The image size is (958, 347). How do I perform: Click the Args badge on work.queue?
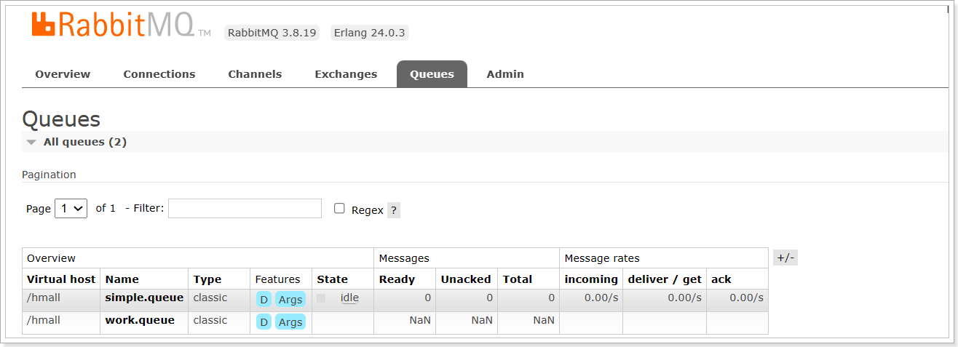(290, 322)
